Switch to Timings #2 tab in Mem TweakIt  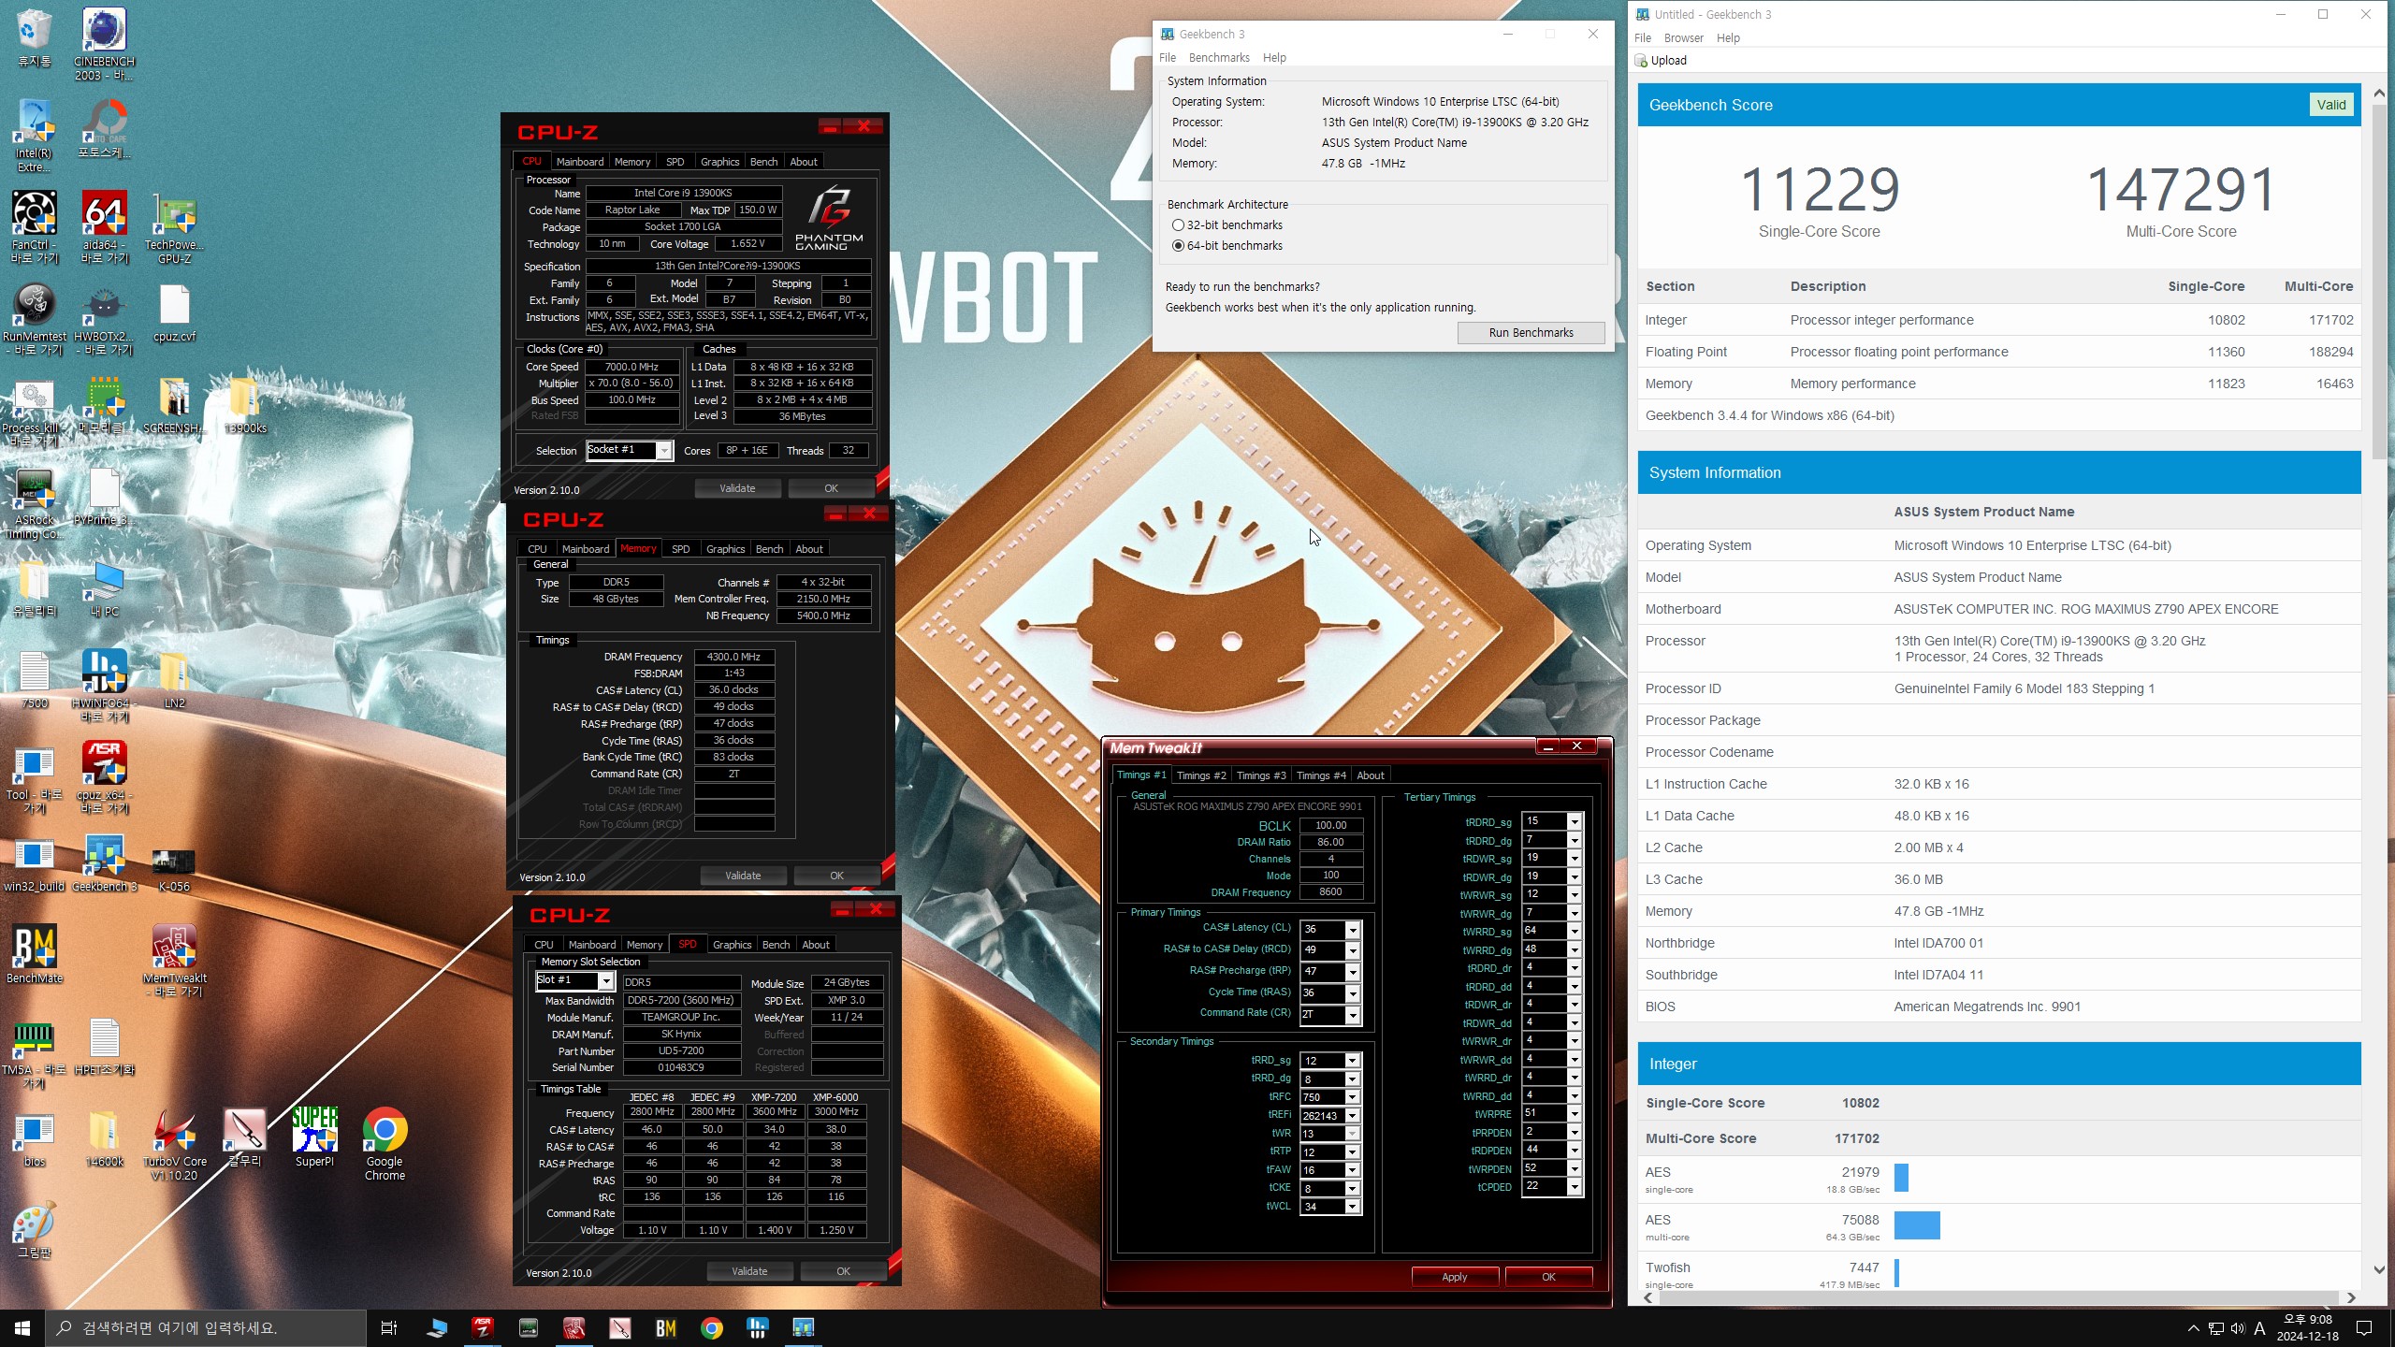click(1200, 775)
